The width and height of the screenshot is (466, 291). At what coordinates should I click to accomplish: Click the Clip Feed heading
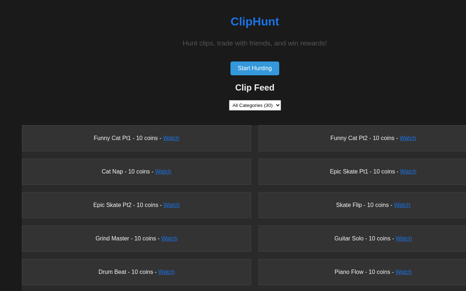(254, 88)
